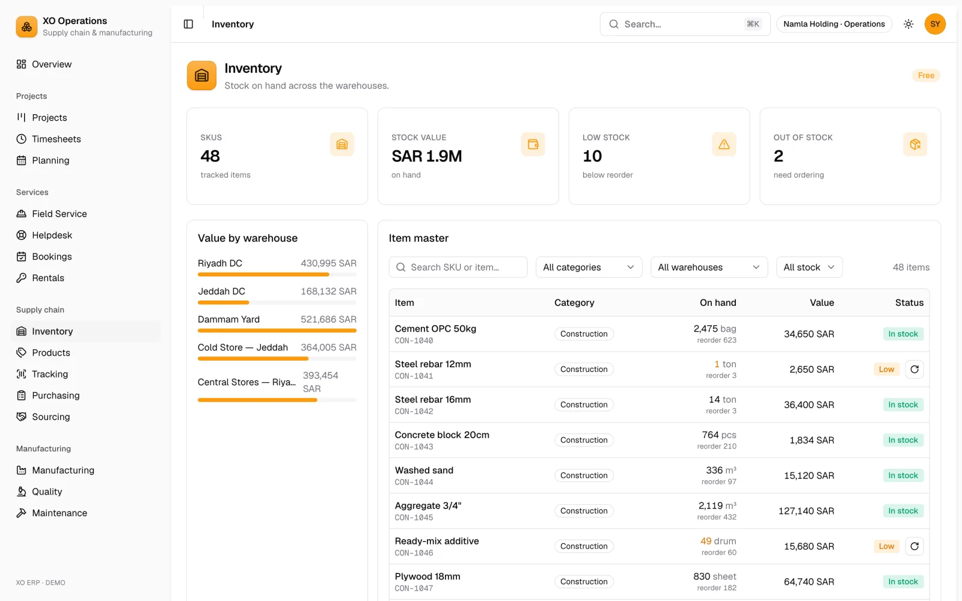Click the Dammam Yard value bar
The height and width of the screenshot is (601, 962).
(277, 331)
